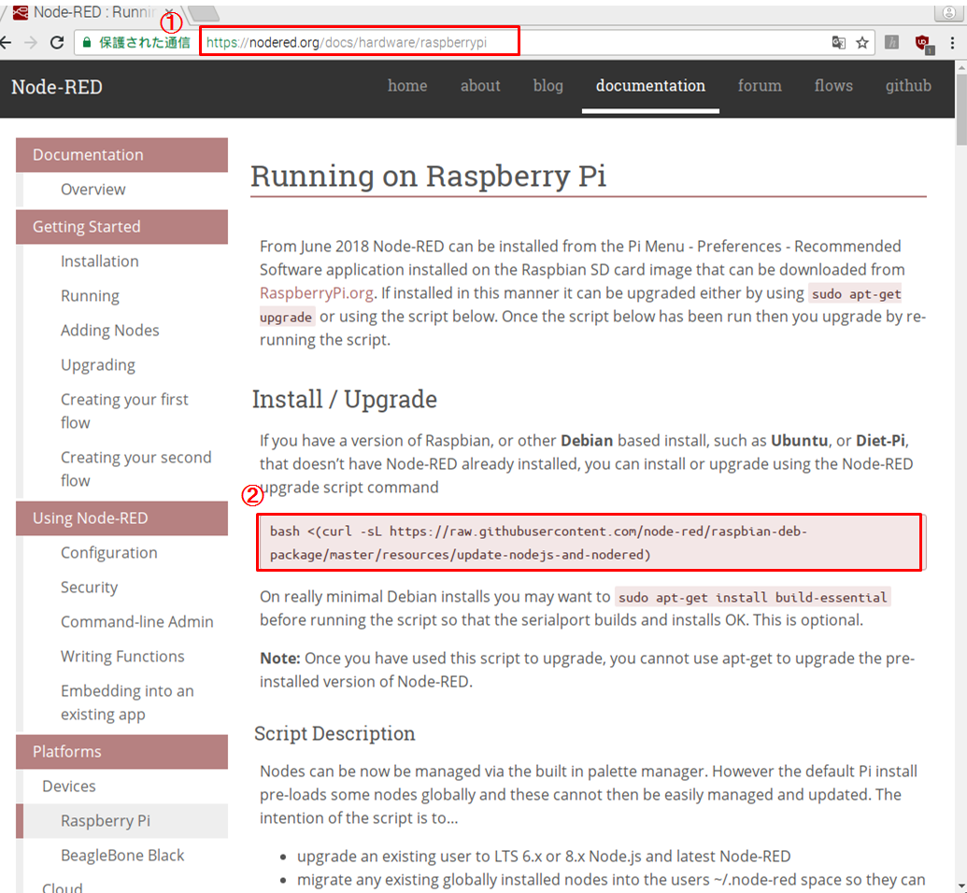967x893 pixels.
Task: Go to the home nav item
Action: [x=407, y=86]
